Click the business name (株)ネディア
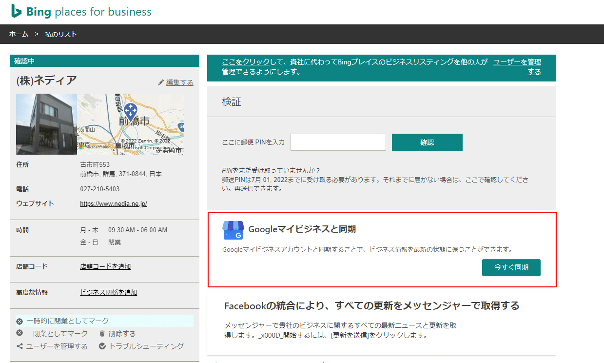Screen dimensions: 604x363 click(x=46, y=81)
